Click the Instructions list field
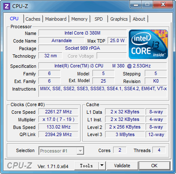Viewport: 176px width, 174px height. tap(103, 91)
